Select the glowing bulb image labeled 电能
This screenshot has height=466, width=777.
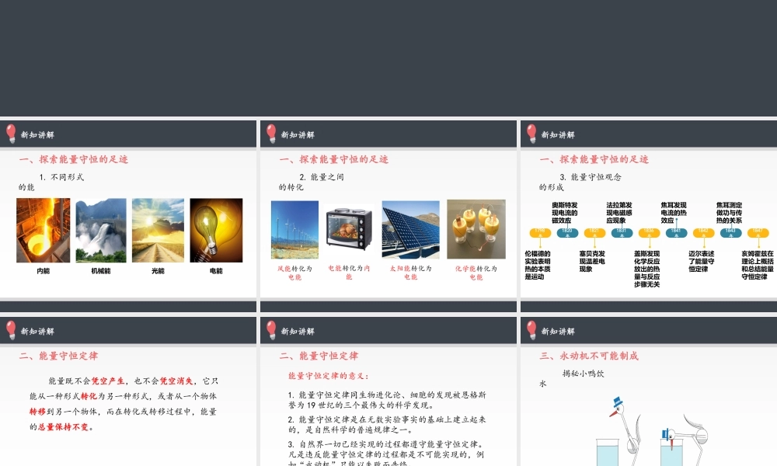pyautogui.click(x=216, y=229)
